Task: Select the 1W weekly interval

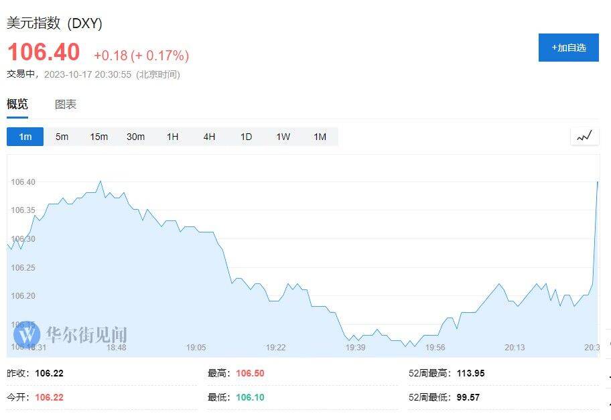Action: pos(283,137)
